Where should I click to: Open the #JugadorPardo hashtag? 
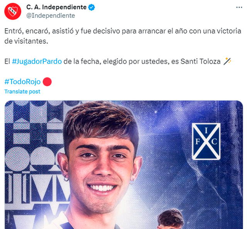37,61
